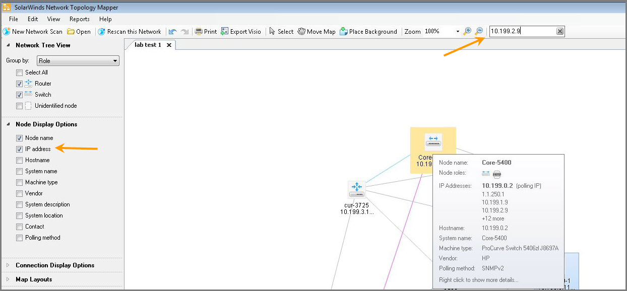Collapse the Network Tree View section
The image size is (627, 291).
[x=9, y=45]
